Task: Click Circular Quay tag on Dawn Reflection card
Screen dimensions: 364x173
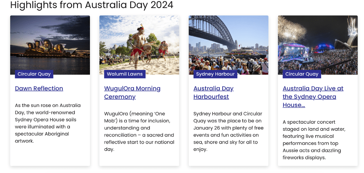Action: (x=34, y=74)
